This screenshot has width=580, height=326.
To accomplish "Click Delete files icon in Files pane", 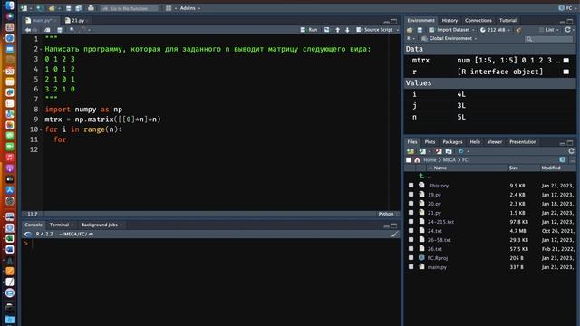I will tap(439, 151).
